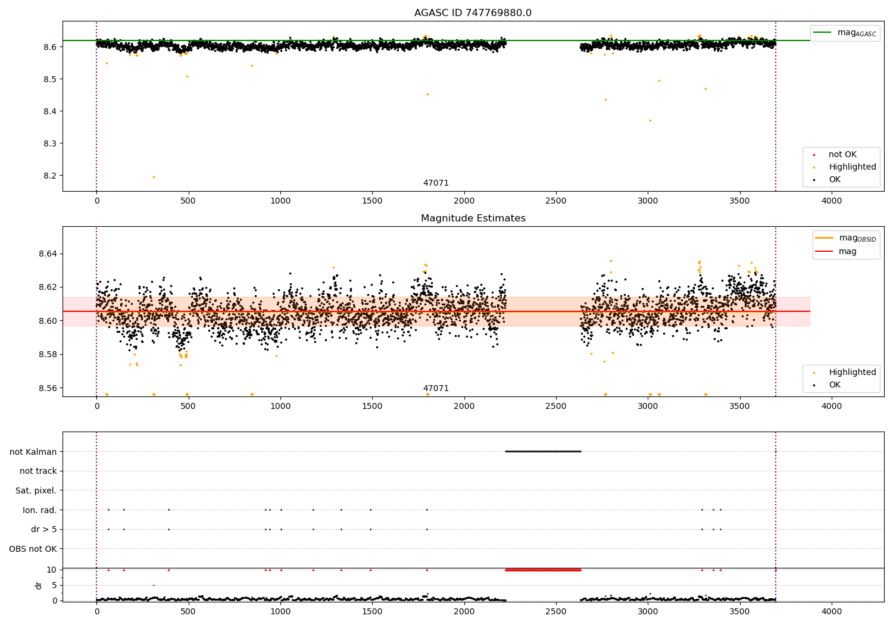The image size is (893, 625).
Task: Click the '47071' label in the top plot
Action: (436, 183)
